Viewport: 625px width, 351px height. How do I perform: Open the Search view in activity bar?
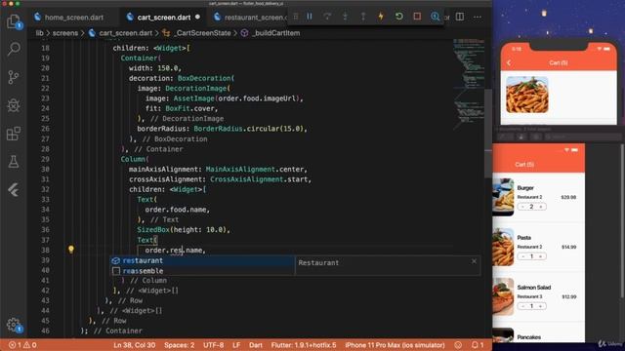[x=14, y=49]
